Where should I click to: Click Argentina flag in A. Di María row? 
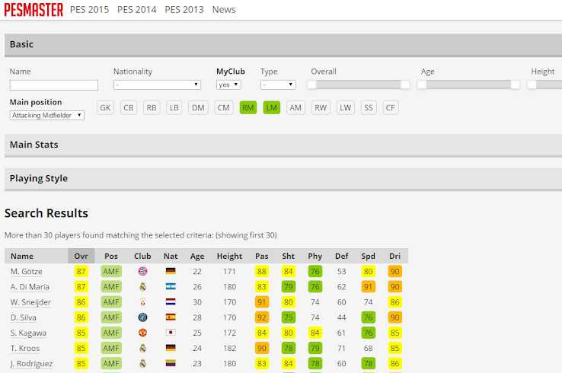(171, 286)
